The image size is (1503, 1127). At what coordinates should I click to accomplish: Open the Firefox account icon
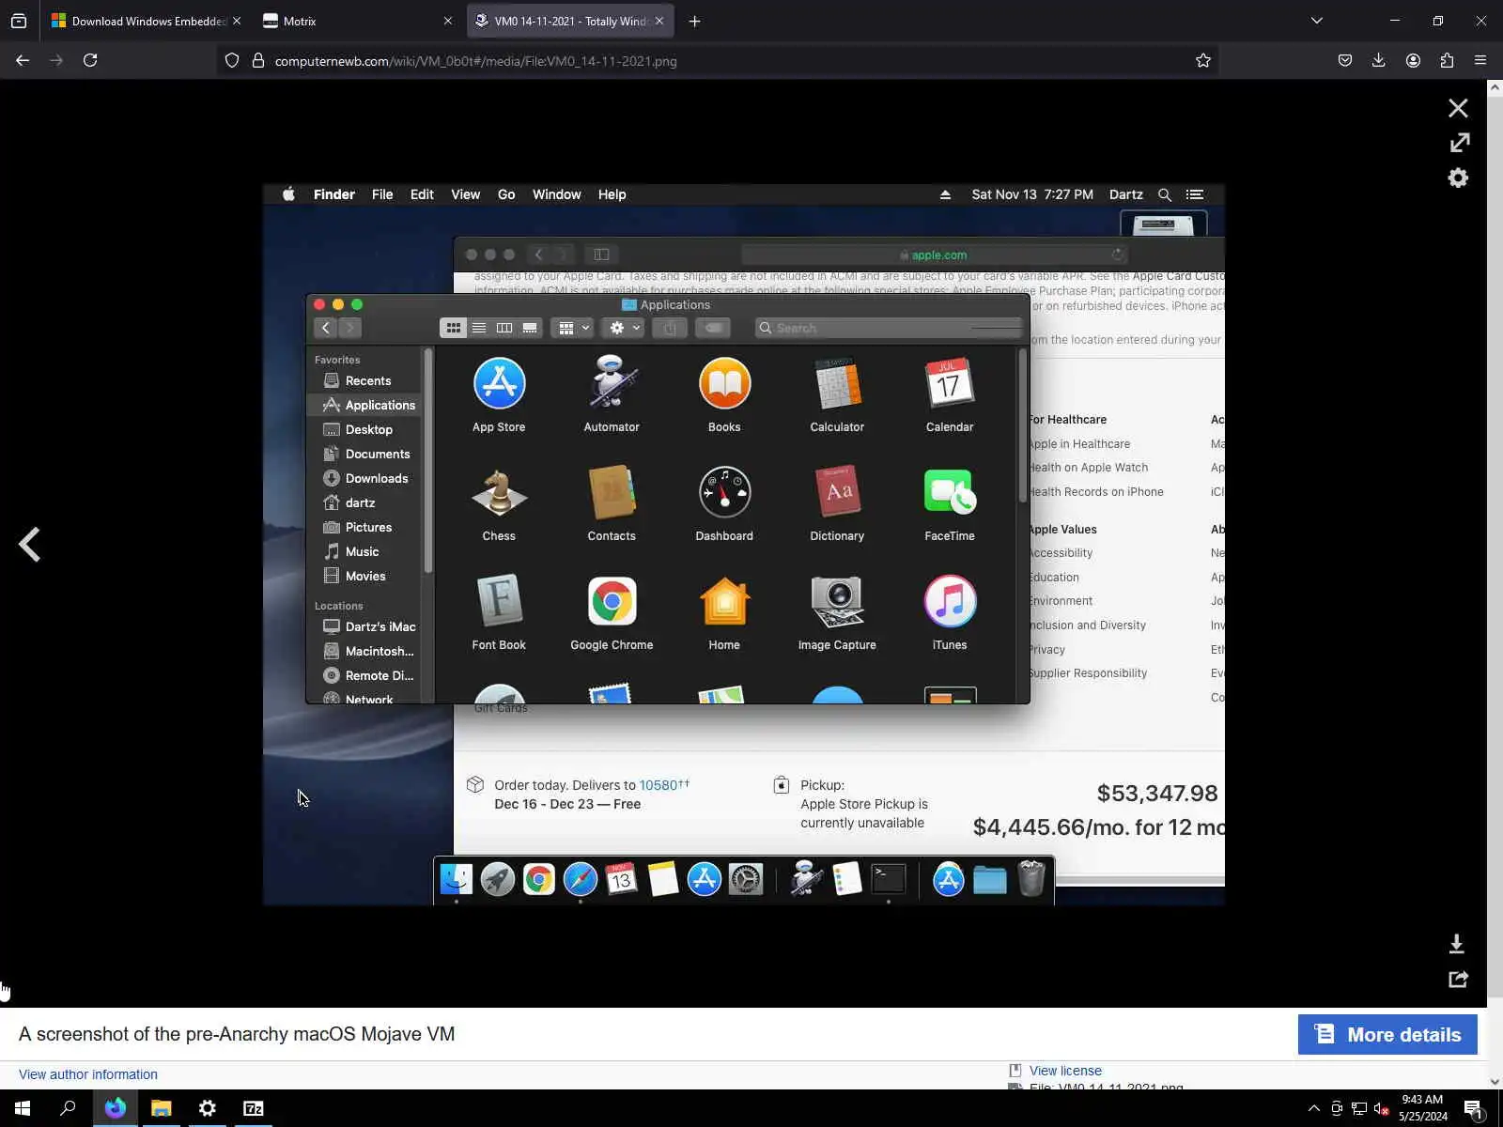click(1413, 60)
